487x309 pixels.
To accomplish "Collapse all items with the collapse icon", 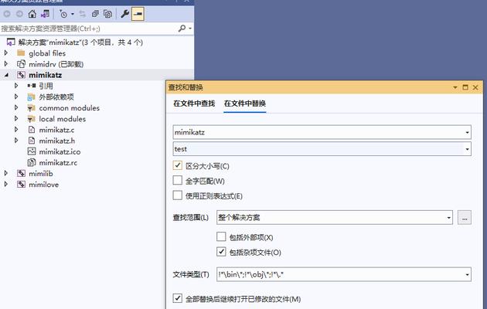I will pyautogui.click(x=95, y=14).
